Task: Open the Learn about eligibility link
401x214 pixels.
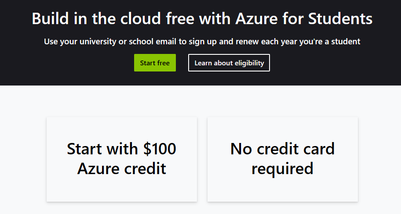Action: (229, 63)
